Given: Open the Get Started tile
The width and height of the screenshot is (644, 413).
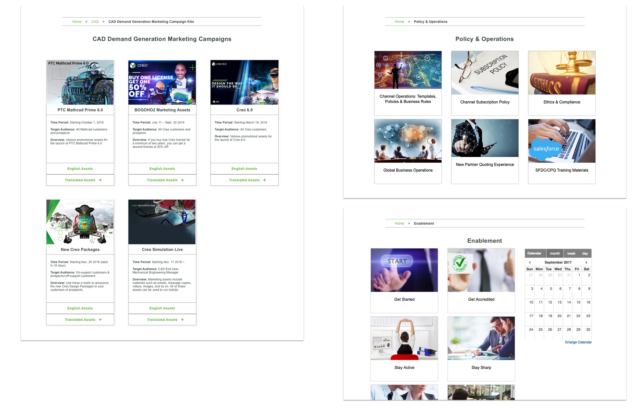Looking at the screenshot, I should pyautogui.click(x=404, y=280).
